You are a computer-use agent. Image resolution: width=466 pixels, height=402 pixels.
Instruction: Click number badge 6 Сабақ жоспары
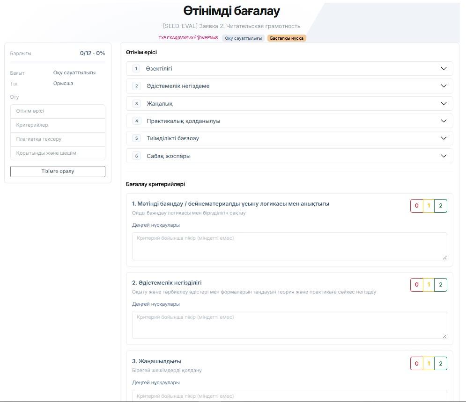tap(136, 156)
